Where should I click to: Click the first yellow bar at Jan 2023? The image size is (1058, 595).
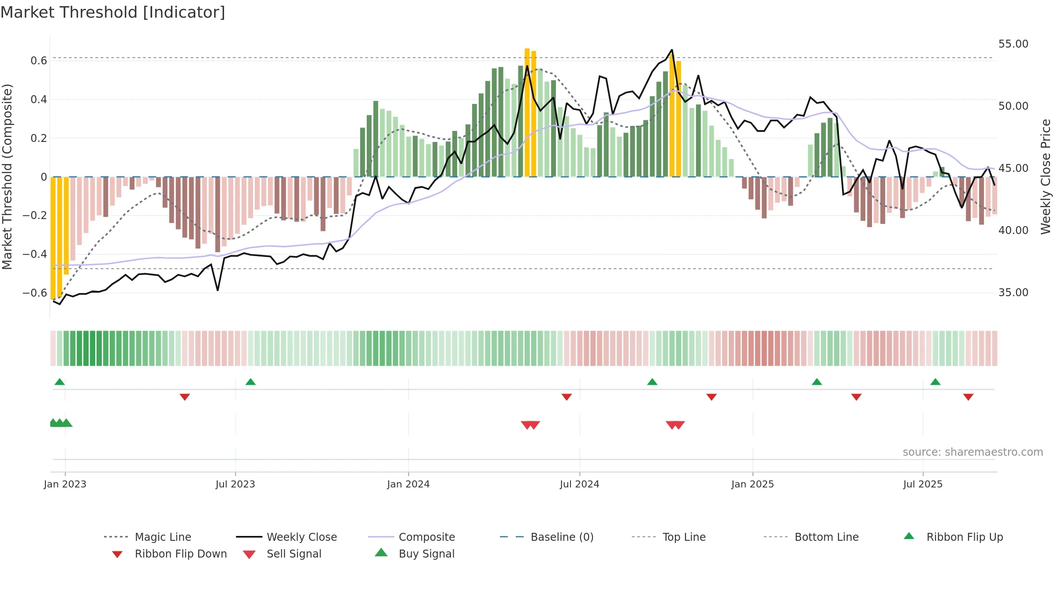(53, 238)
